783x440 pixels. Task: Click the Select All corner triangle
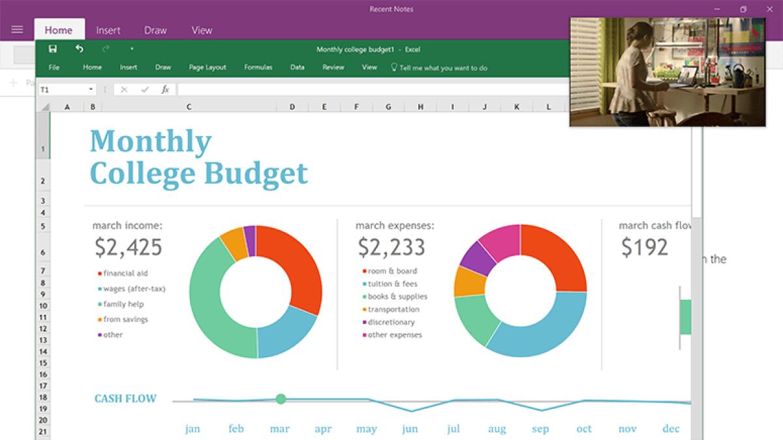pyautogui.click(x=44, y=107)
